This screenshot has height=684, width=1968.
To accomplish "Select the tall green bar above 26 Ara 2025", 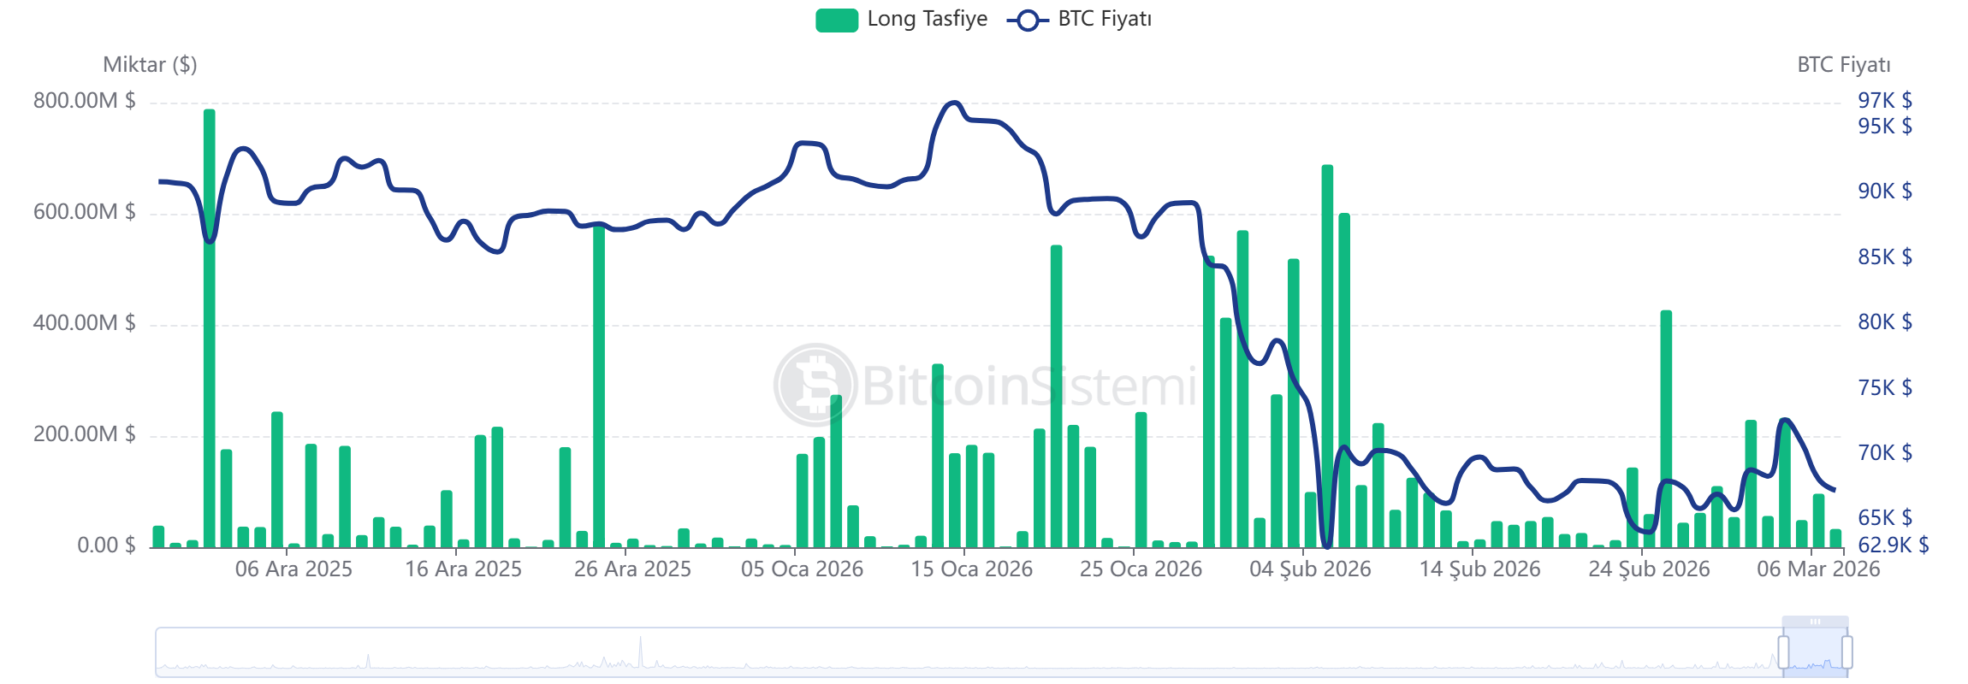I will click(599, 385).
